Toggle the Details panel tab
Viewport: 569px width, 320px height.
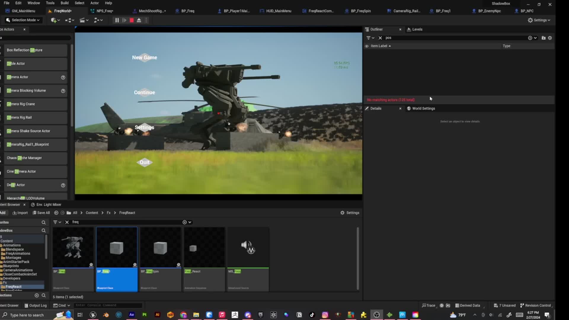pos(375,108)
